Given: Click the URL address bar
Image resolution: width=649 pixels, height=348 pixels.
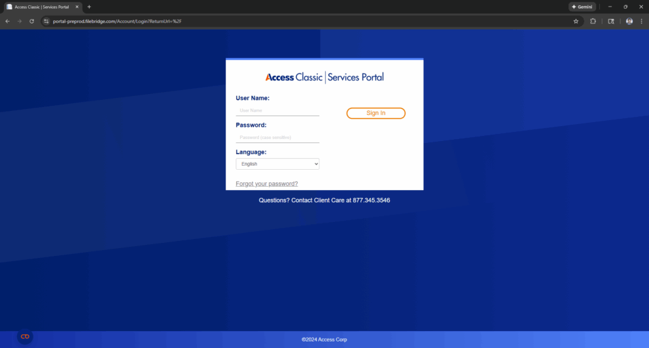Looking at the screenshot, I should [294, 21].
